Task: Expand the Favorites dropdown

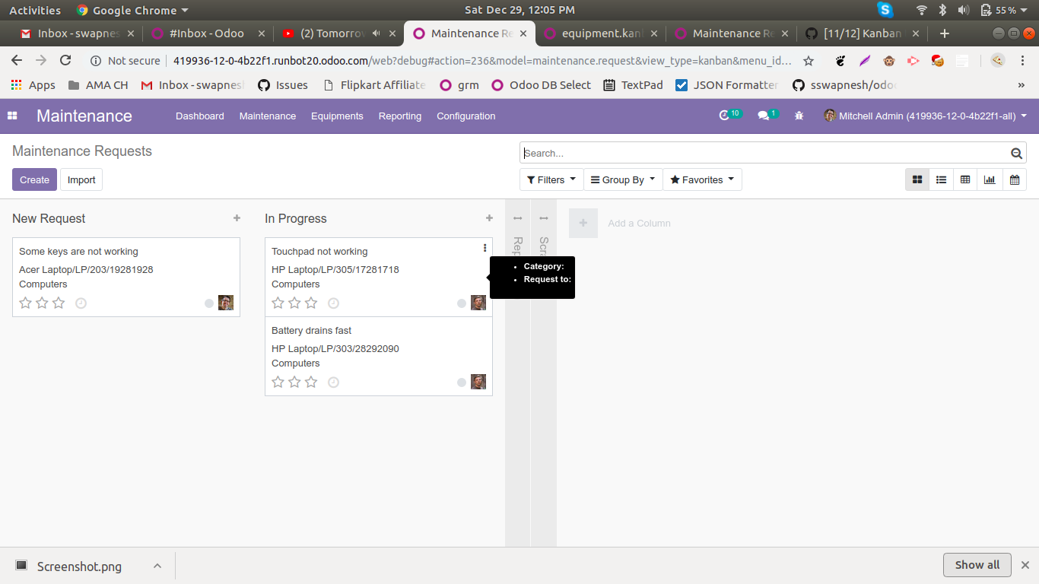Action: (701, 179)
